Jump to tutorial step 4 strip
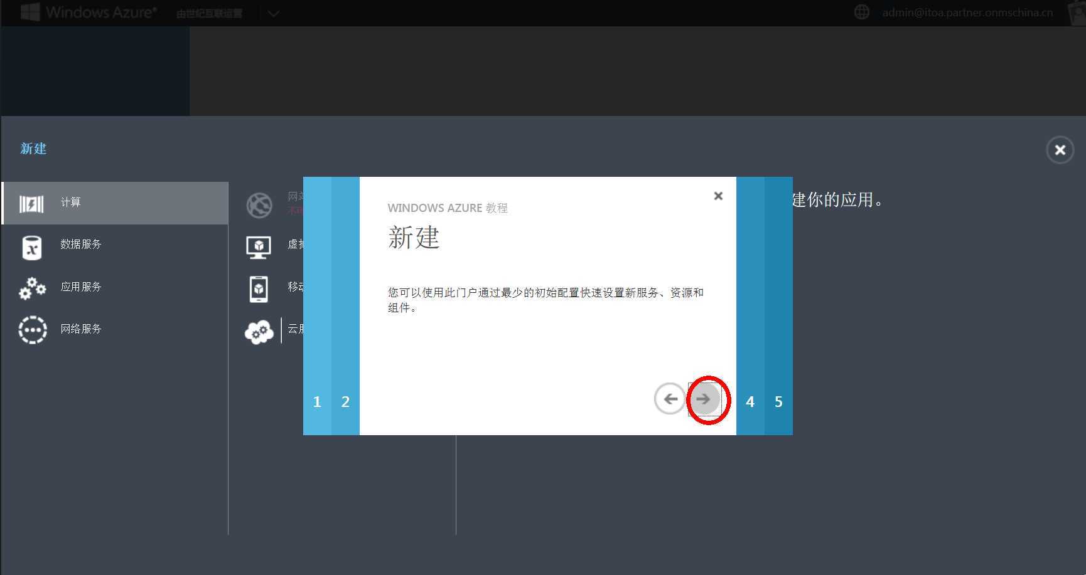 [750, 306]
